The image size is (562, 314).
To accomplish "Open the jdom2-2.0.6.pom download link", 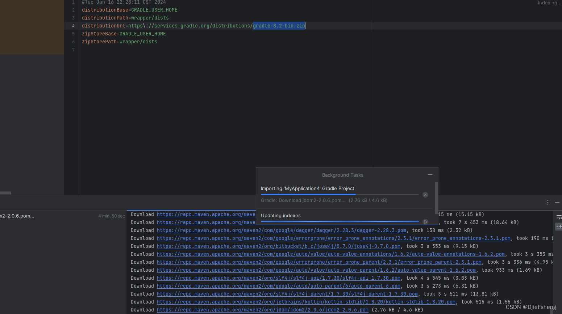I will tap(262, 310).
